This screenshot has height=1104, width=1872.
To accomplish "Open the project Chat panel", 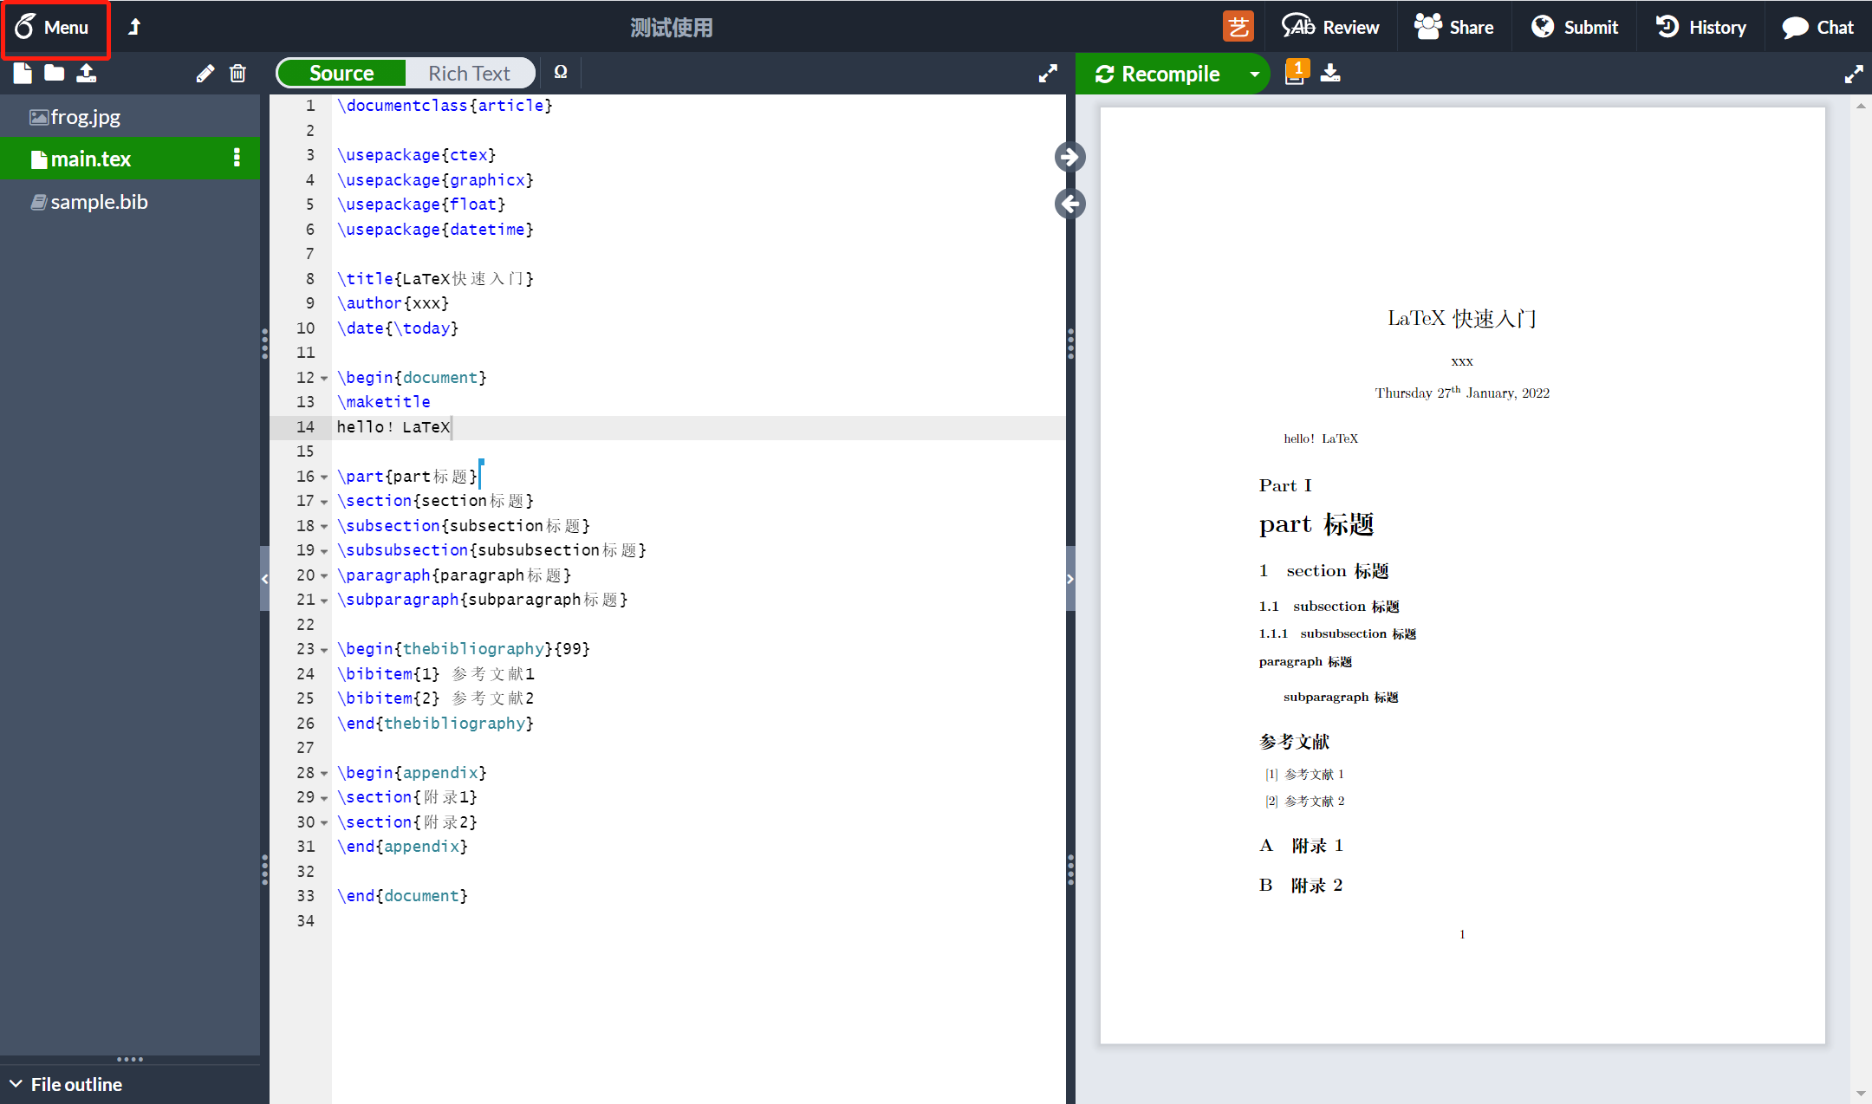I will [1817, 27].
